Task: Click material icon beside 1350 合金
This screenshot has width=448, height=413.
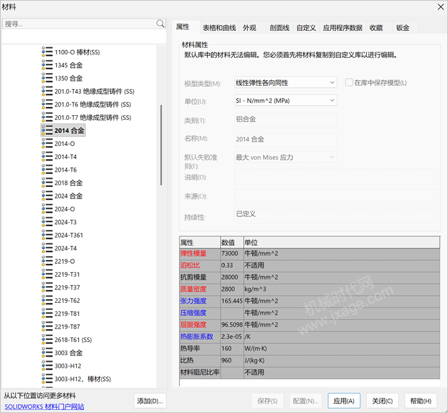Action: click(47, 78)
